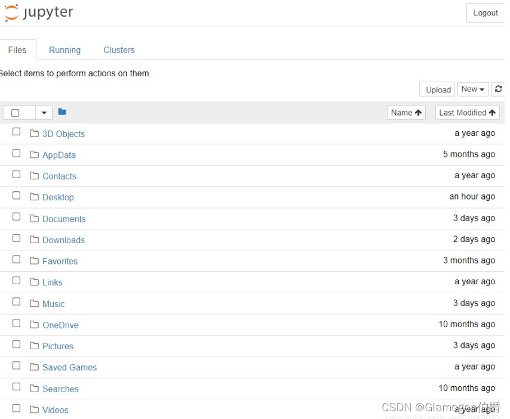Open the Pictures folder link
This screenshot has height=419, width=510.
pyautogui.click(x=57, y=346)
